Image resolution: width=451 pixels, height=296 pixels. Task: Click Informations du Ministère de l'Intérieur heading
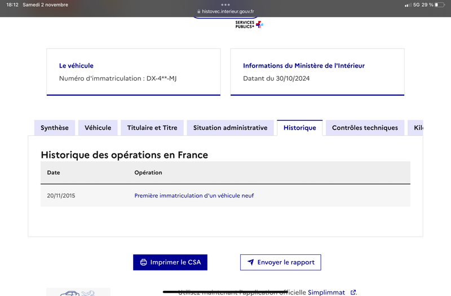[304, 65]
